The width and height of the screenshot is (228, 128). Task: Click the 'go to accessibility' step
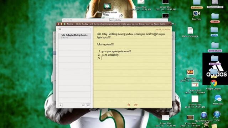(110, 55)
